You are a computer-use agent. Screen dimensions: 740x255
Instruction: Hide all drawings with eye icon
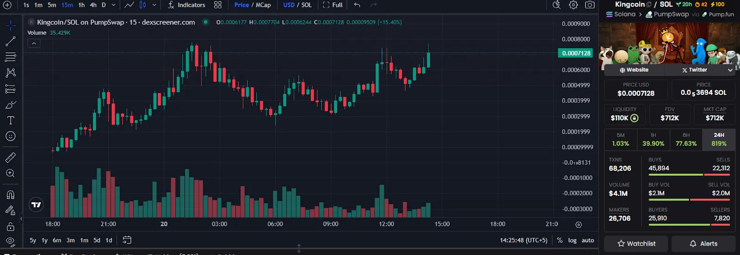tap(10, 242)
